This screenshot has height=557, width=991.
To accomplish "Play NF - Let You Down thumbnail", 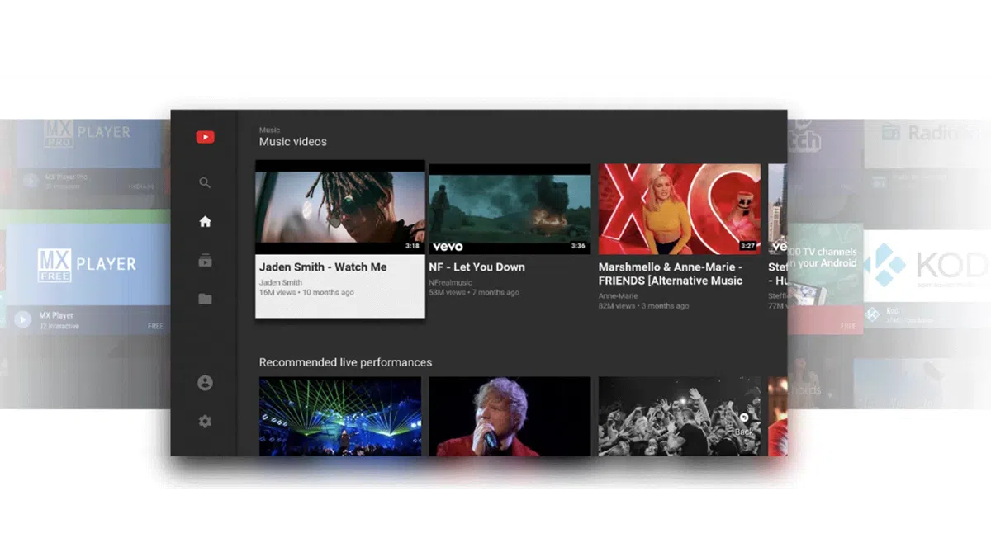I will pos(510,209).
